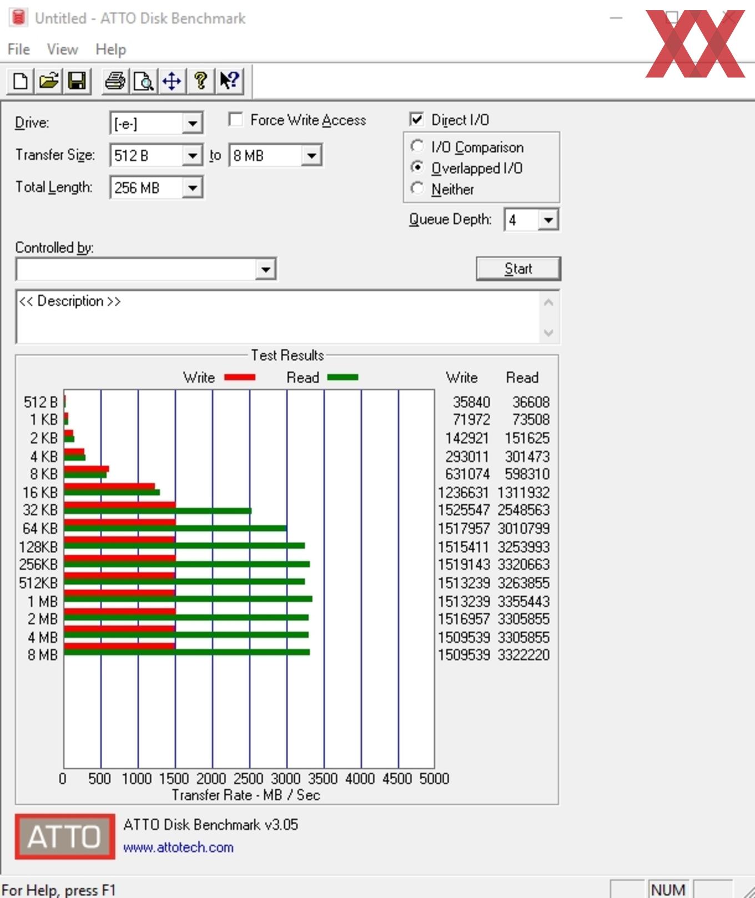The height and width of the screenshot is (898, 755).
Task: Open the View menu
Action: tap(62, 49)
